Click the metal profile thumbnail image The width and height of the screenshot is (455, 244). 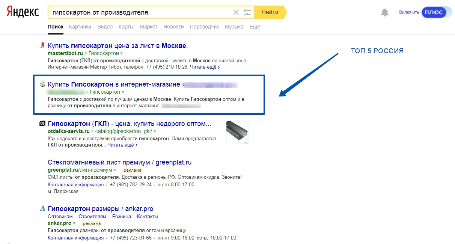238,132
